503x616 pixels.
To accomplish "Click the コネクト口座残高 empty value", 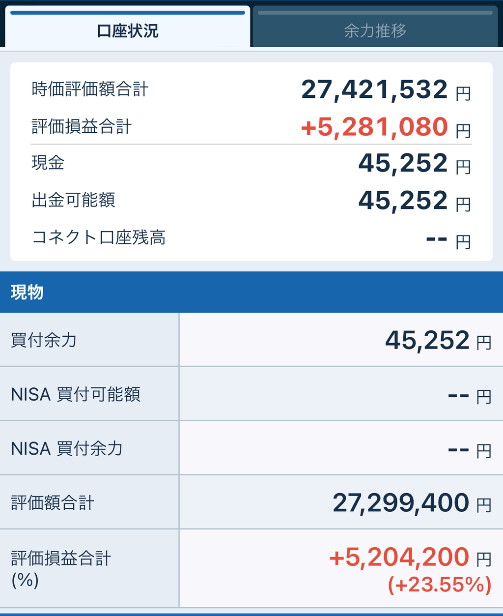I will (x=436, y=239).
